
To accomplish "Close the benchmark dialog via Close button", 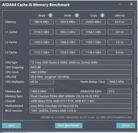I will [126, 125].
